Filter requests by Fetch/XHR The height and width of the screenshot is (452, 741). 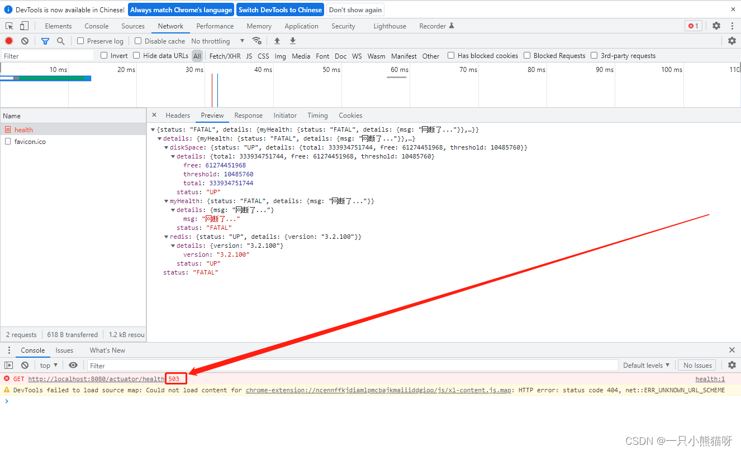coord(225,56)
